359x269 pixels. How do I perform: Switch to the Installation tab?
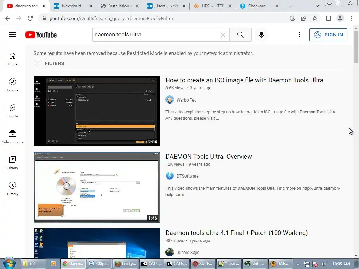120,6
